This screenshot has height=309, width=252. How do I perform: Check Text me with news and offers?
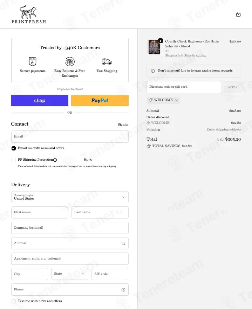click(x=14, y=301)
